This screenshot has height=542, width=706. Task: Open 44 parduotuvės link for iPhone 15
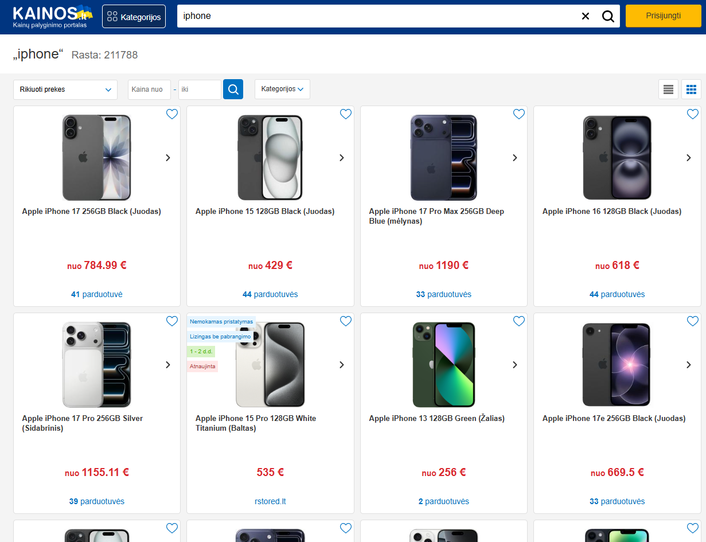270,294
